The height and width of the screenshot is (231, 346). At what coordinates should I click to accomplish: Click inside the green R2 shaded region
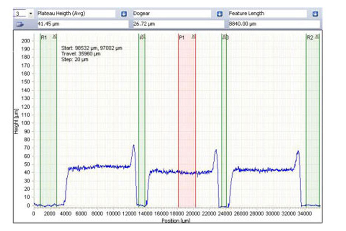pyautogui.click(x=313, y=115)
